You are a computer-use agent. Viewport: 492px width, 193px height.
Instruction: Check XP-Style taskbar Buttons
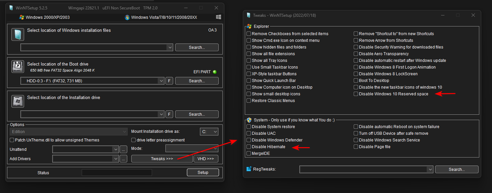pyautogui.click(x=249, y=74)
